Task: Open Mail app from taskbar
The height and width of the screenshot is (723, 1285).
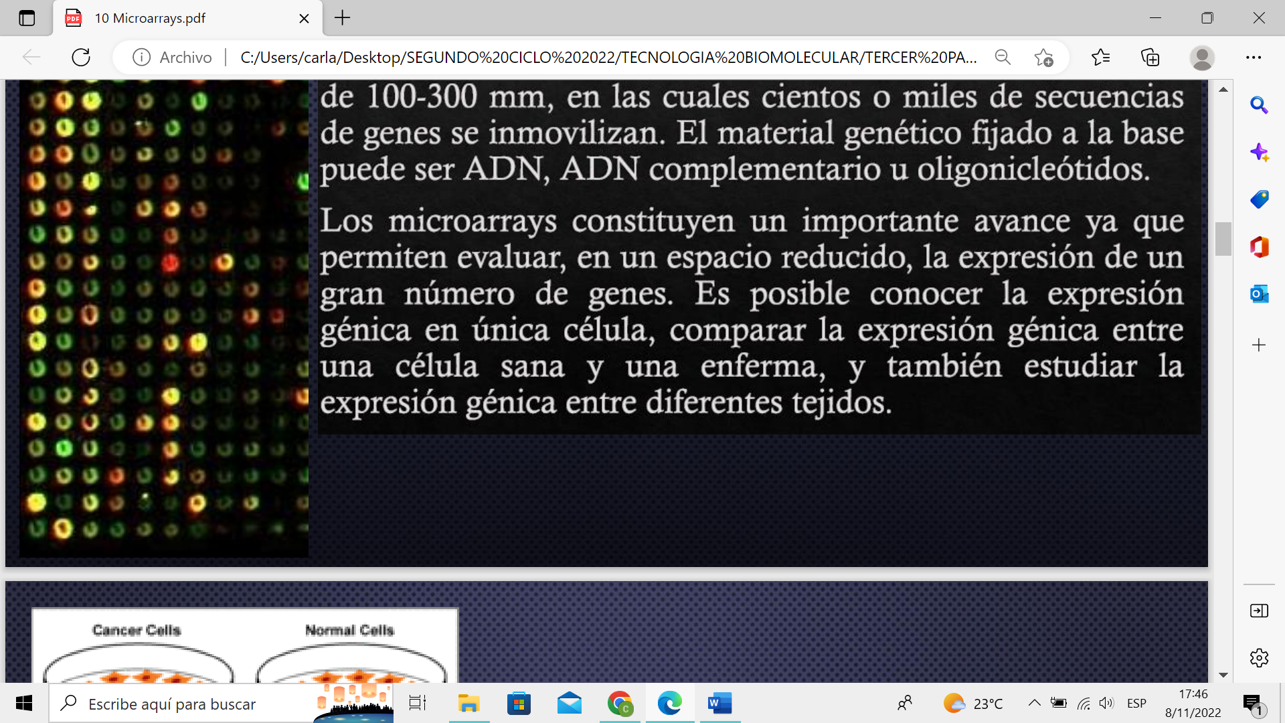Action: coord(570,704)
